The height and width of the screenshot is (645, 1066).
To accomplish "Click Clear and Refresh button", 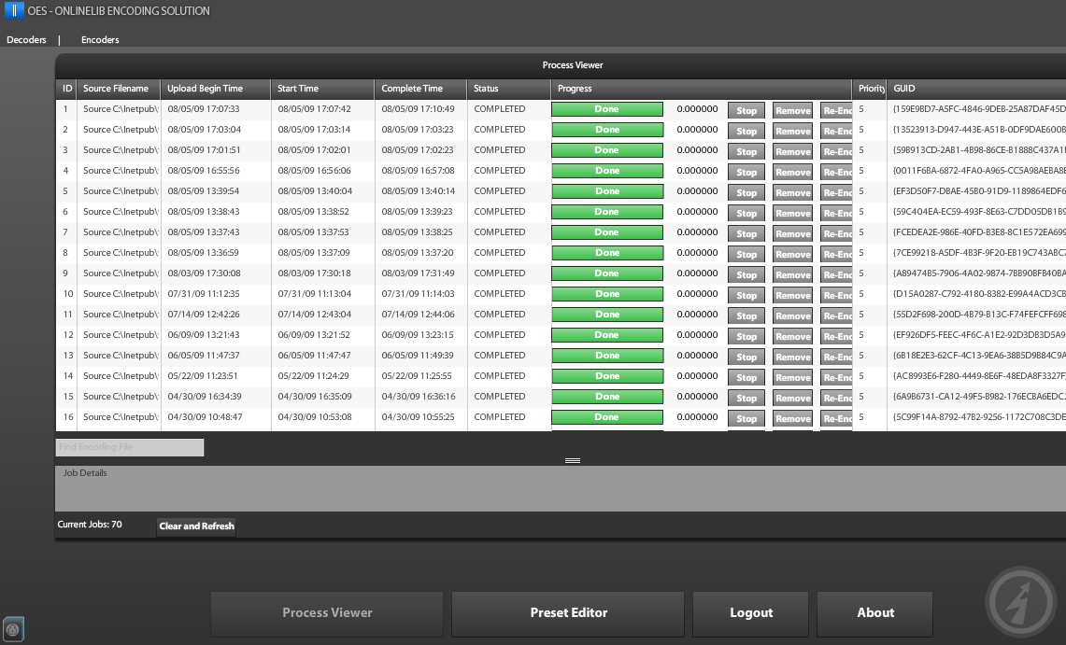I will point(196,526).
